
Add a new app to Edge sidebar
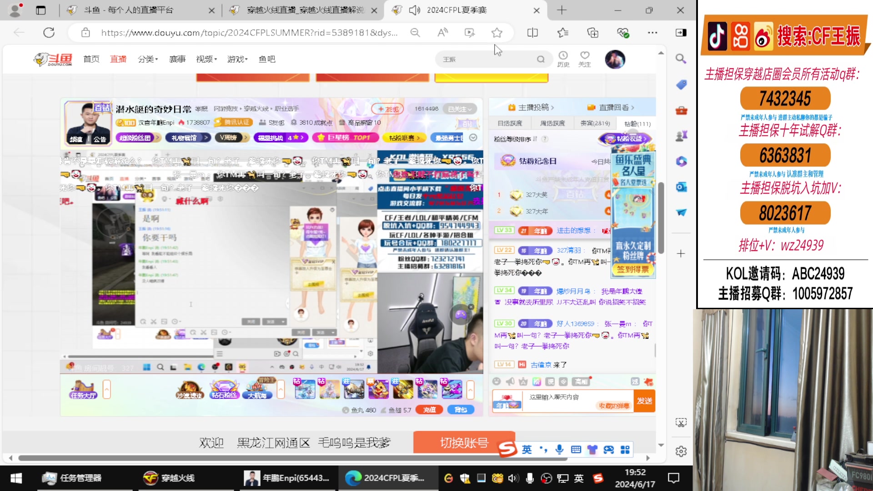[x=681, y=254]
